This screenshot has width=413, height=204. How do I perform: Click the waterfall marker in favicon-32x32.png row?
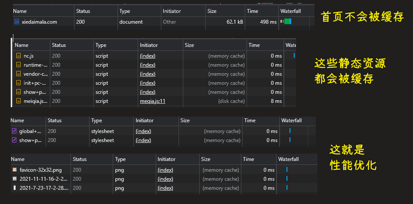coord(287,170)
